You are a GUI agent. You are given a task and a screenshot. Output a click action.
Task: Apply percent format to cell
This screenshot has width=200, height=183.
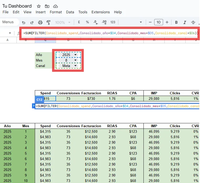[x=87, y=22]
